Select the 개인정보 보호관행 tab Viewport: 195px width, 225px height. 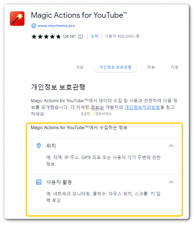click(x=115, y=67)
